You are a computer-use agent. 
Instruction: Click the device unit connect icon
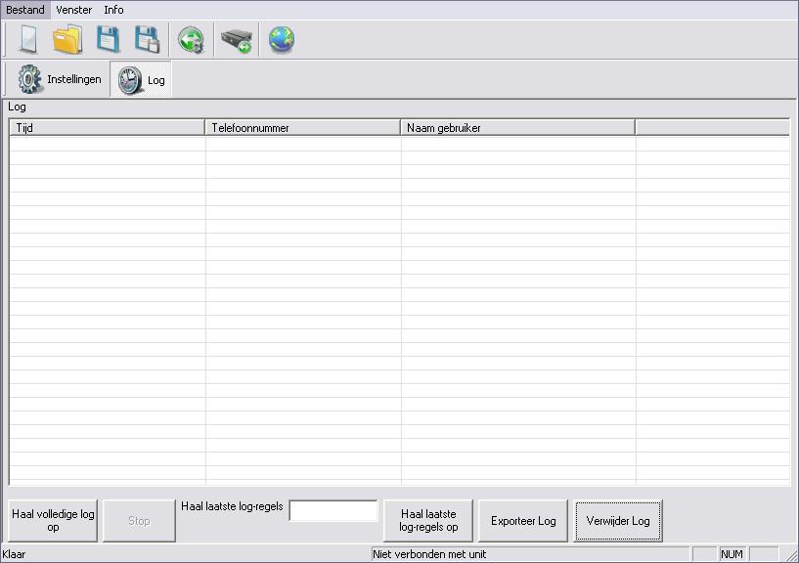point(236,40)
